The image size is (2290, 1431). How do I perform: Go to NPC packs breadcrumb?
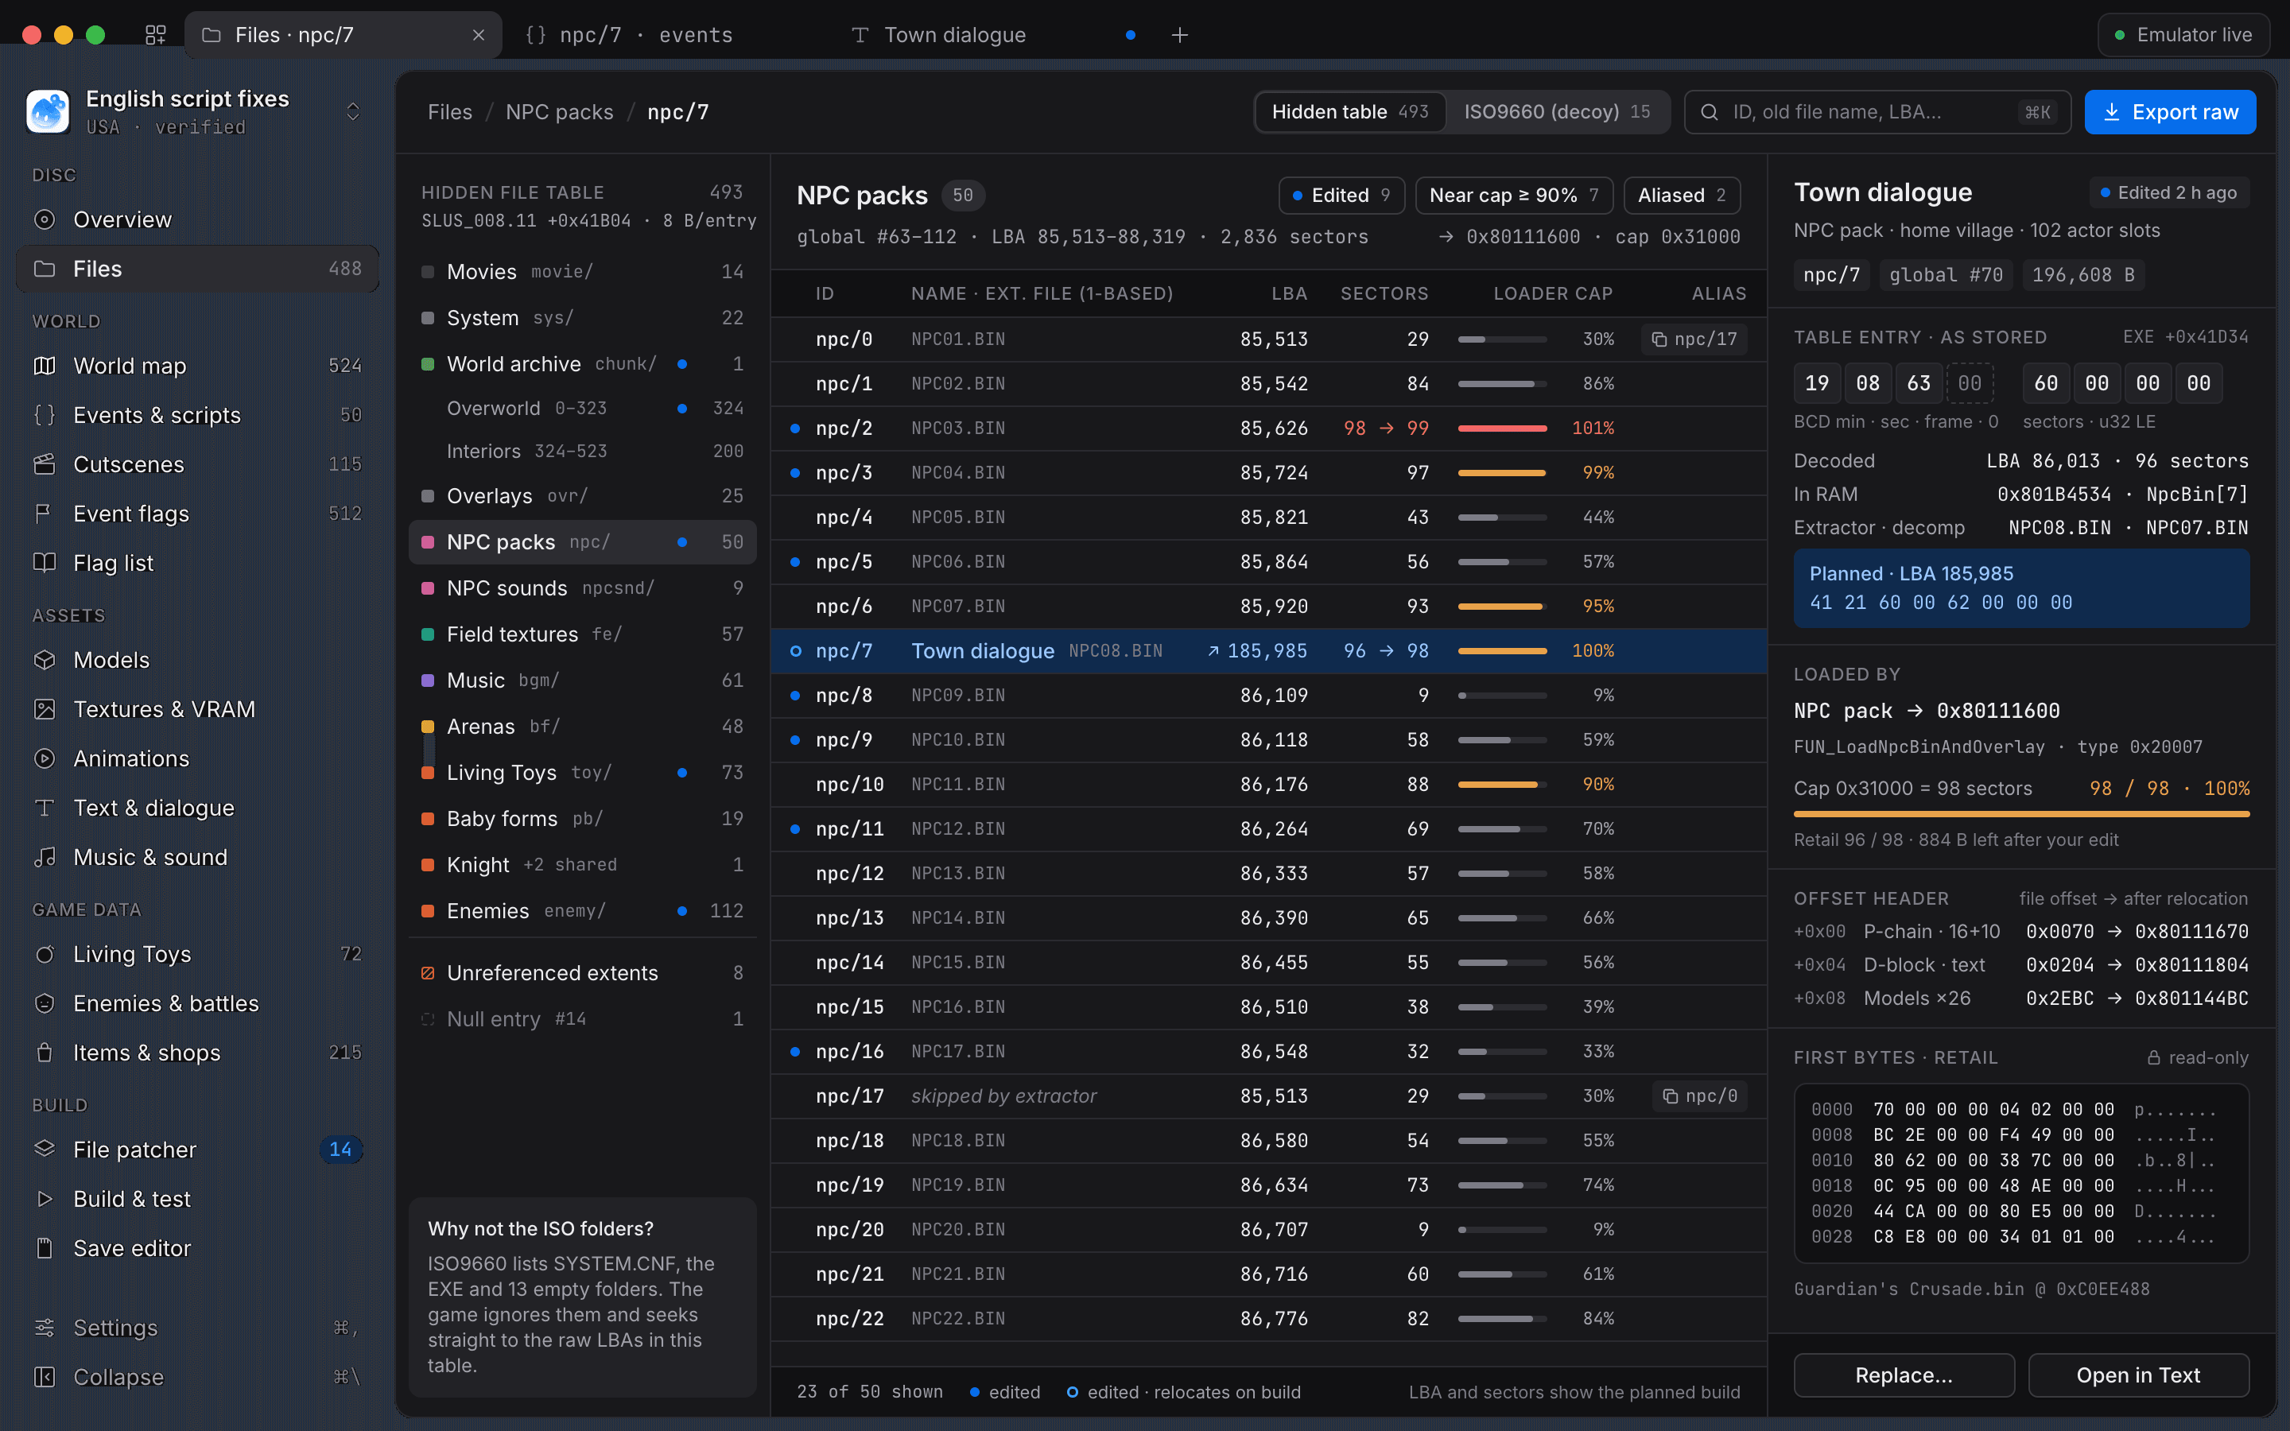[559, 111]
